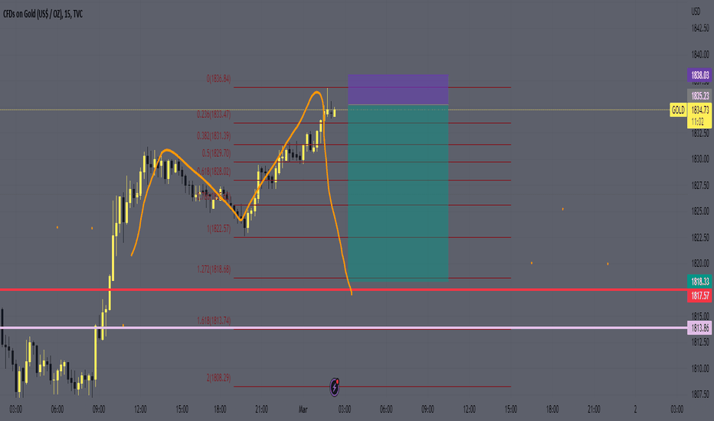Select the purple 1838.03 stop price tag
This screenshot has width=714, height=421.
point(700,75)
